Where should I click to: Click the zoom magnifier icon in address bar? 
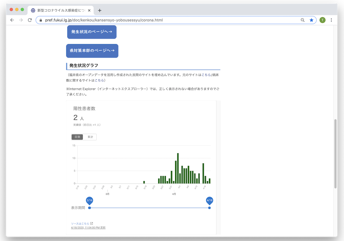tap(303, 20)
